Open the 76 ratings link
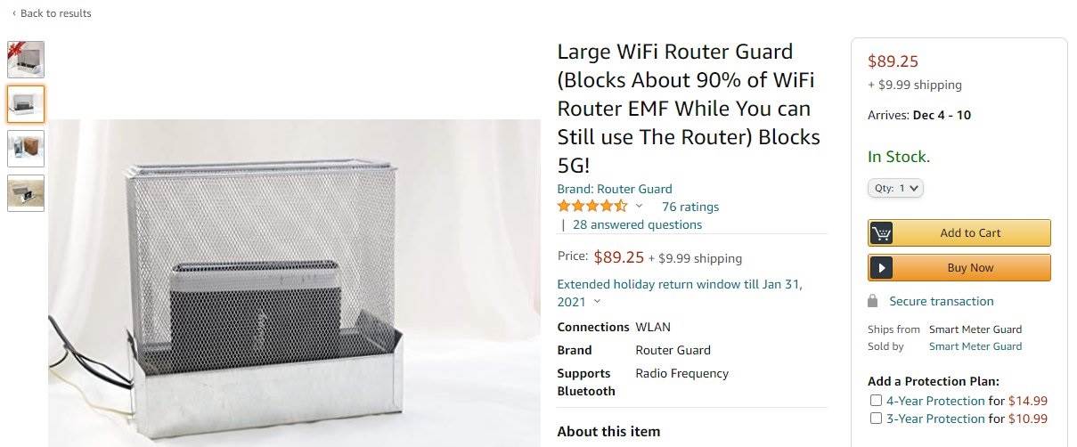The width and height of the screenshot is (1077, 447). 690,207
